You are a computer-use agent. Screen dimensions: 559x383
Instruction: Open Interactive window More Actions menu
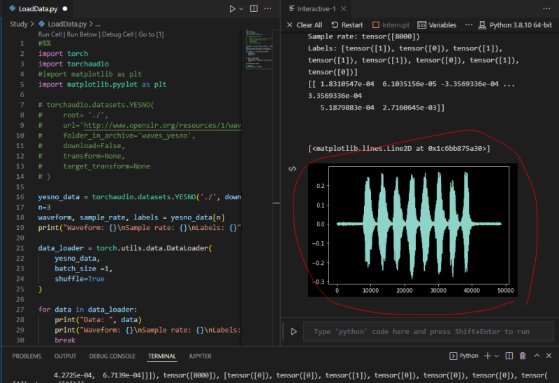[546, 8]
